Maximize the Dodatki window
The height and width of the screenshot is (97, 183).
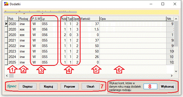(x=163, y=4)
